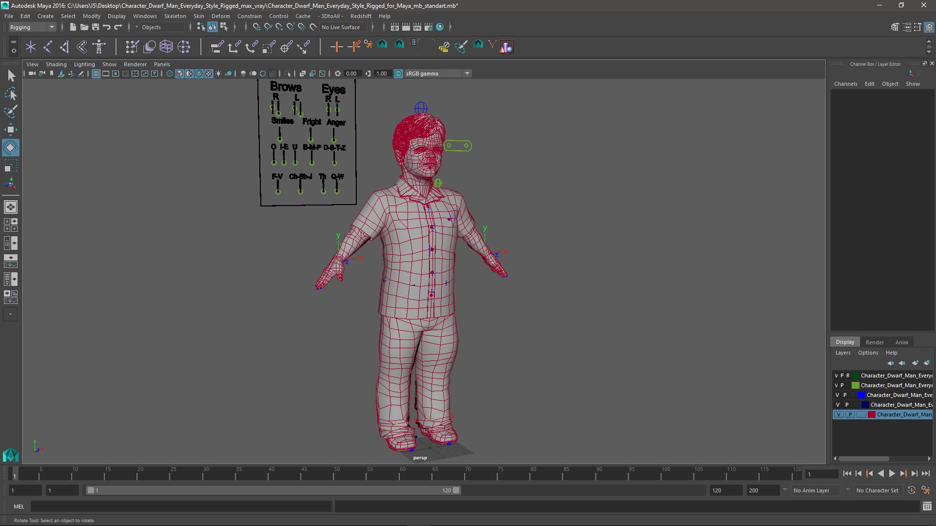
Task: Choose the Move tool in toolbox
Action: (x=11, y=130)
